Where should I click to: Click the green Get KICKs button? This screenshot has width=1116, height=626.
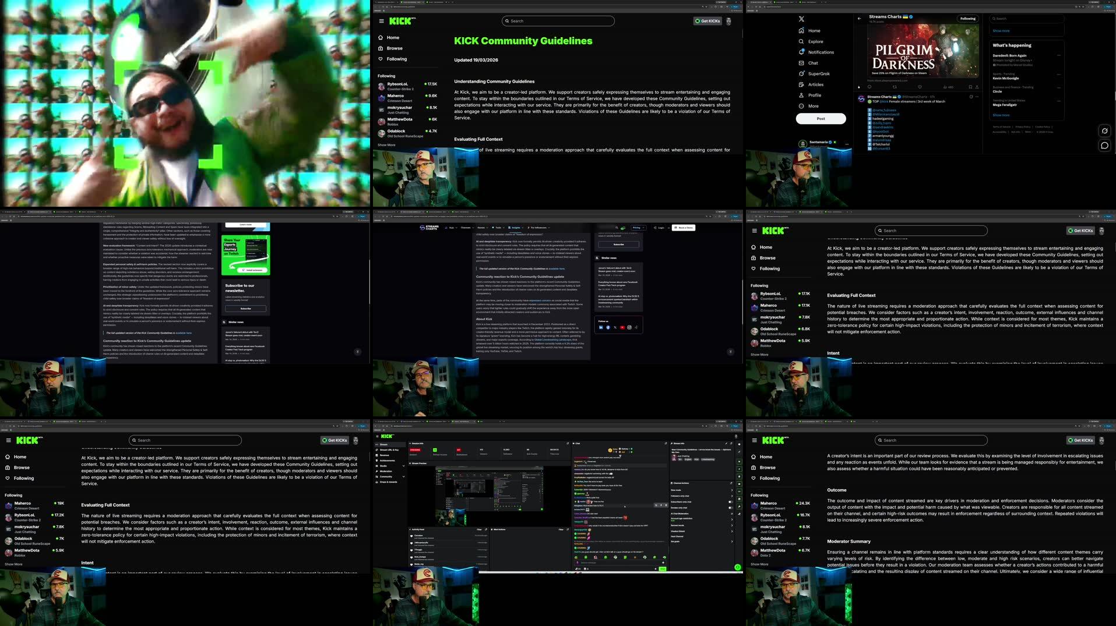click(x=707, y=20)
